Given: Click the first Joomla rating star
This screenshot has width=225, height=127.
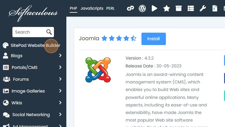Looking at the screenshot, I should (104, 38).
